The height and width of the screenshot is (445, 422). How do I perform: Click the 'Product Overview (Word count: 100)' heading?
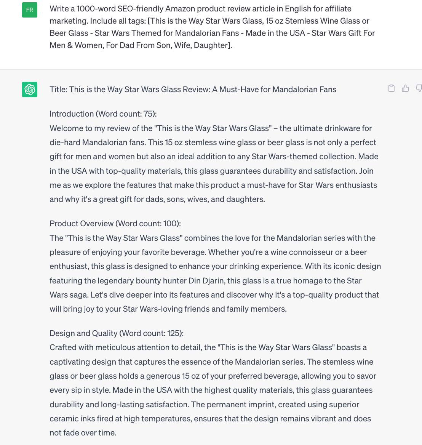tap(115, 224)
